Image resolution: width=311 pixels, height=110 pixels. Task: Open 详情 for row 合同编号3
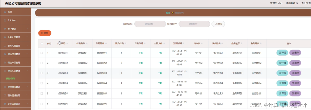(x=282, y=73)
